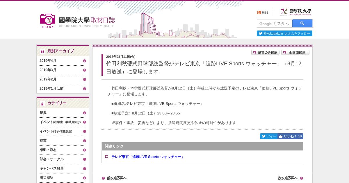Click the ■放送予定 8月12日 line
This screenshot has width=349, height=183.
pyautogui.click(x=145, y=113)
